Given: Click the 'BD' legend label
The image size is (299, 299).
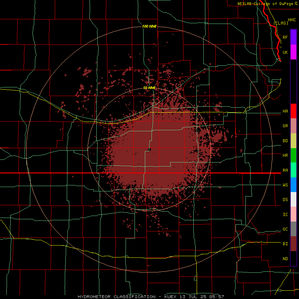Looking at the screenshot, I should point(285,141).
